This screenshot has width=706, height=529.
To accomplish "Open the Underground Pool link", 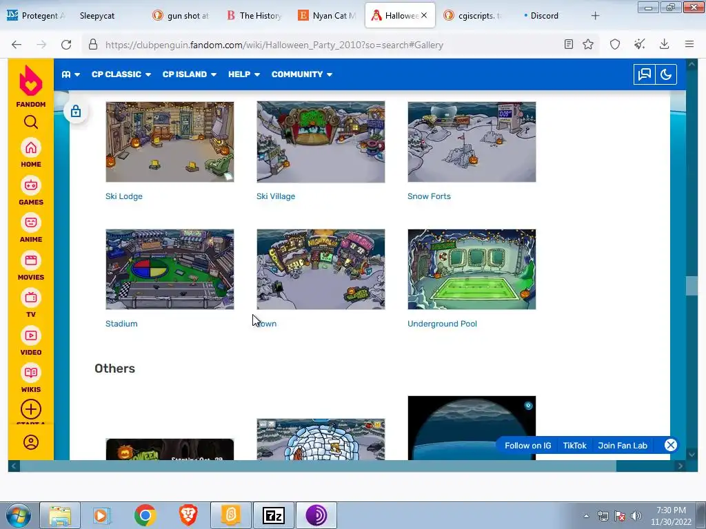I will pos(442,324).
